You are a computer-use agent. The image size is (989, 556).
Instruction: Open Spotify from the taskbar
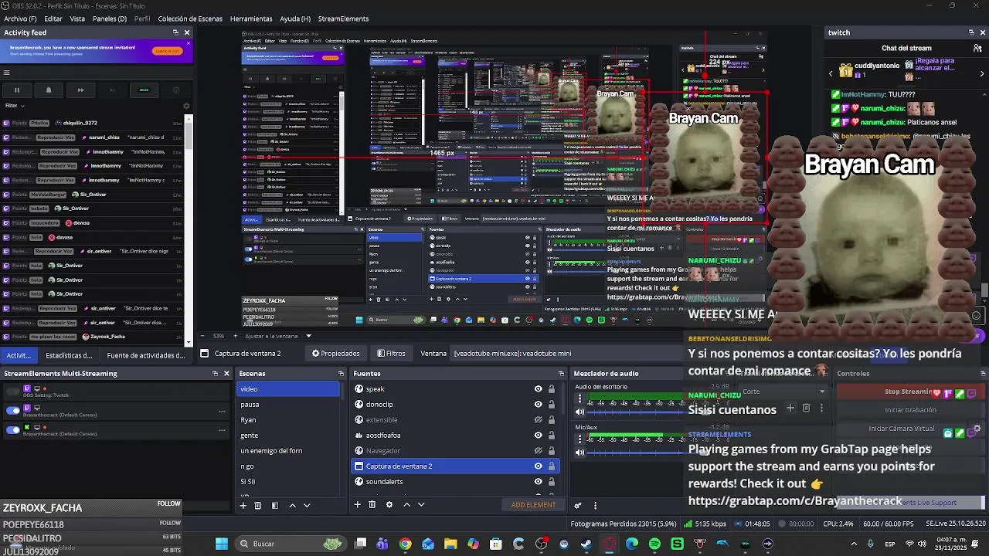coord(654,544)
